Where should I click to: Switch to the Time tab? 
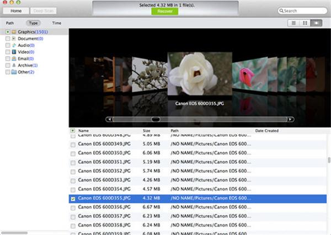click(x=57, y=23)
